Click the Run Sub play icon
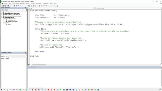The image size is (162, 91). pyautogui.click(x=23, y=6)
